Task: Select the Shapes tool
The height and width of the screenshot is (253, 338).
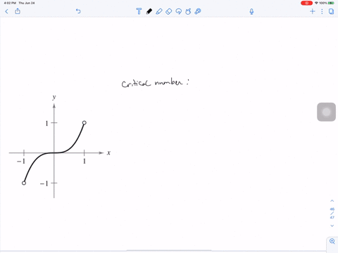Action: tap(188, 11)
